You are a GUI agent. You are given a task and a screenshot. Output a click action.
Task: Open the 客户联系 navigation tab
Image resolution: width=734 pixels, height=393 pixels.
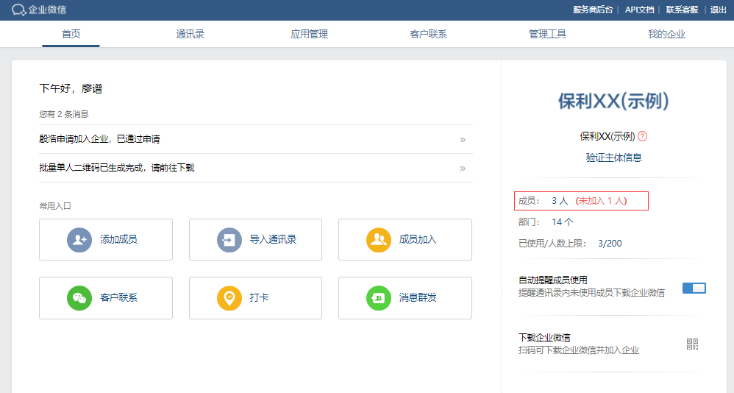(x=428, y=34)
